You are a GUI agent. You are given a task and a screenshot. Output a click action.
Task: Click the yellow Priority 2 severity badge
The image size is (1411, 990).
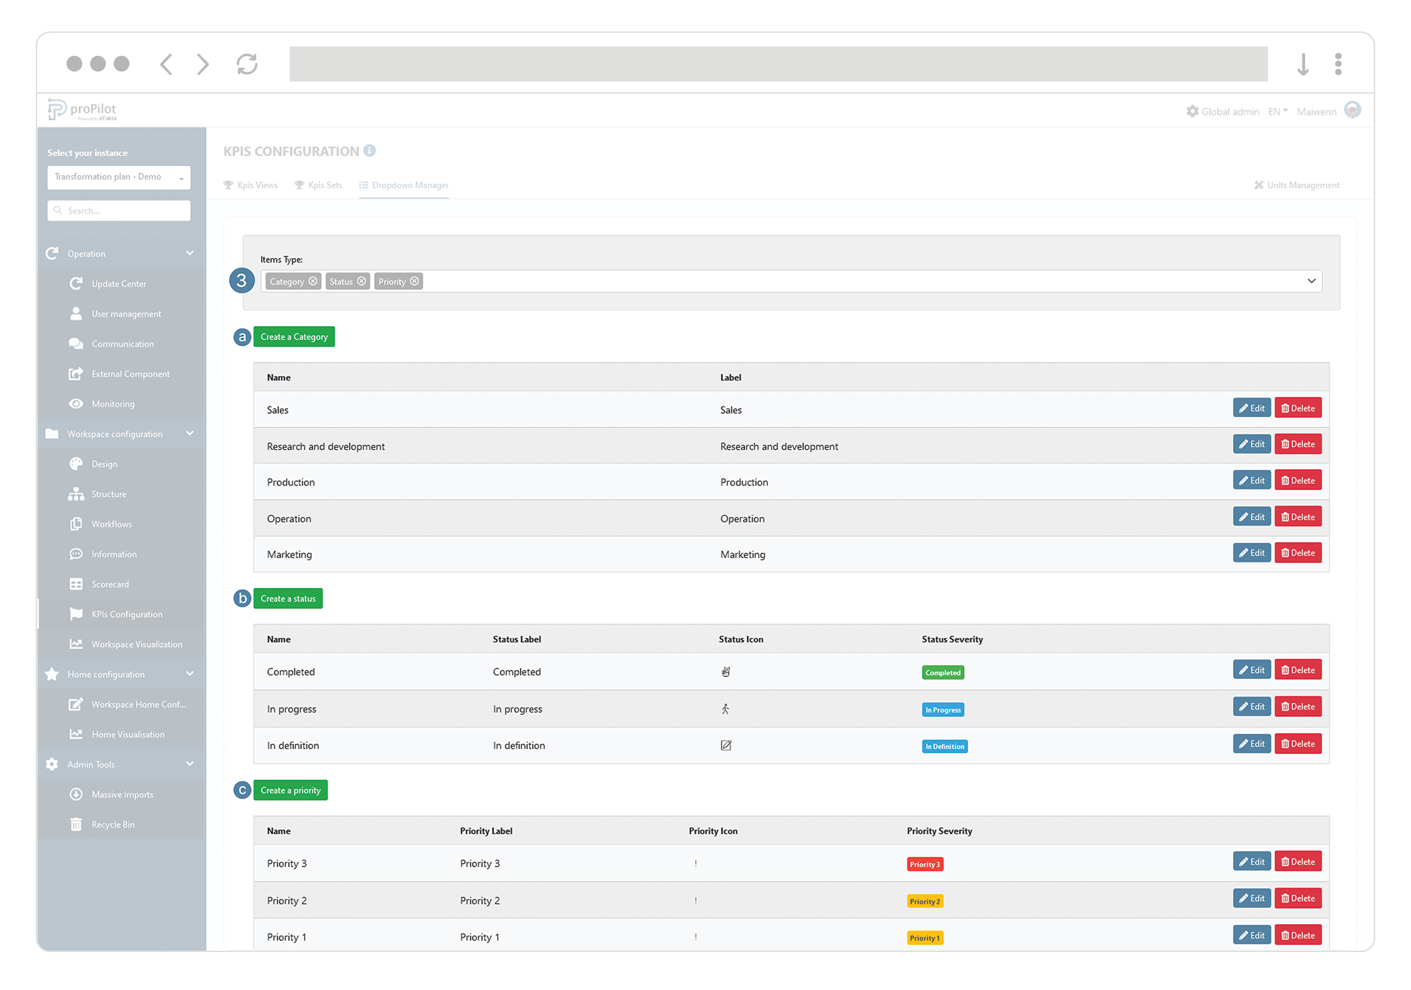925,901
